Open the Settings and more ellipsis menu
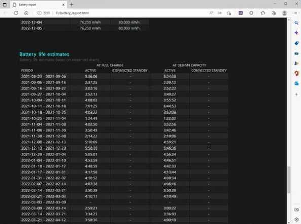The height and width of the screenshot is (224, 301). tap(295, 13)
